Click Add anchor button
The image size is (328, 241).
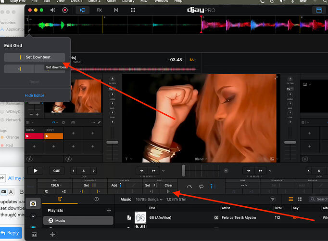click(116, 185)
